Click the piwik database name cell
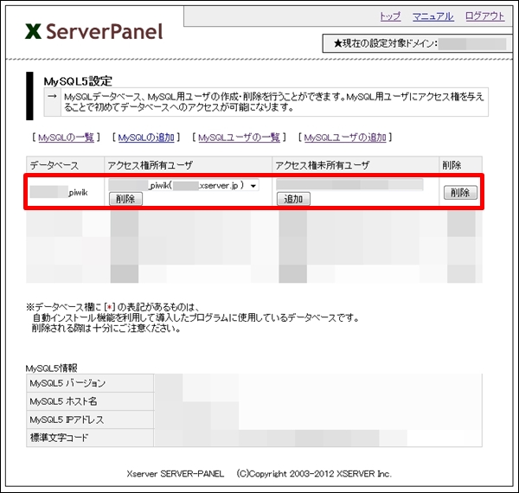 [x=65, y=192]
